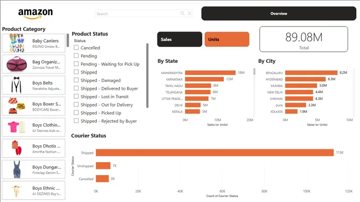The width and height of the screenshot is (360, 202).
Task: Select the Kolkata city bar
Action: click(291, 112)
